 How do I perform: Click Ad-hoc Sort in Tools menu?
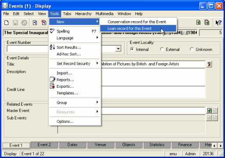[x=75, y=54]
